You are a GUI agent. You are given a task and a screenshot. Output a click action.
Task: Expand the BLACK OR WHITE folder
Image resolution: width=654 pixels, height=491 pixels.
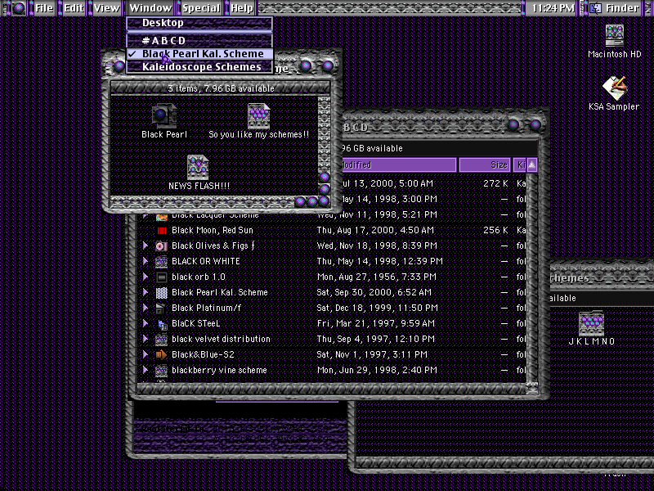(146, 261)
